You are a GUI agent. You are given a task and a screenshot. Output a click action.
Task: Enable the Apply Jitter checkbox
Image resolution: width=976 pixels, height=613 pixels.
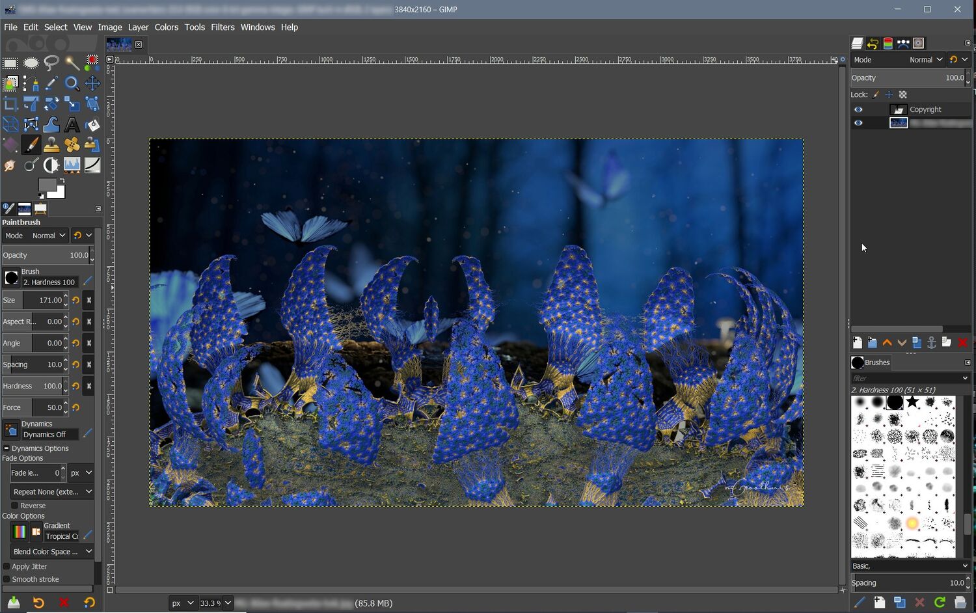click(x=7, y=567)
